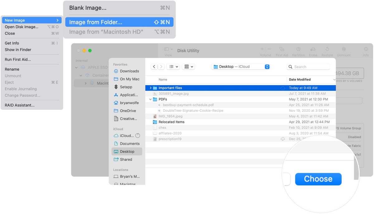This screenshot has height=214, width=374.
Task: Unmount the volume using the toolbar icon
Action: coord(343,49)
